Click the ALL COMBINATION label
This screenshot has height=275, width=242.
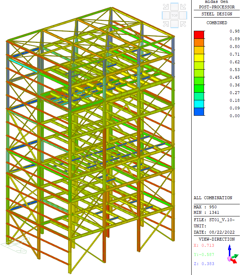point(213,198)
